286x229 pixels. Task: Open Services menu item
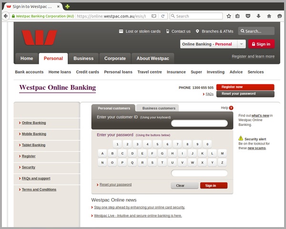coord(255,72)
